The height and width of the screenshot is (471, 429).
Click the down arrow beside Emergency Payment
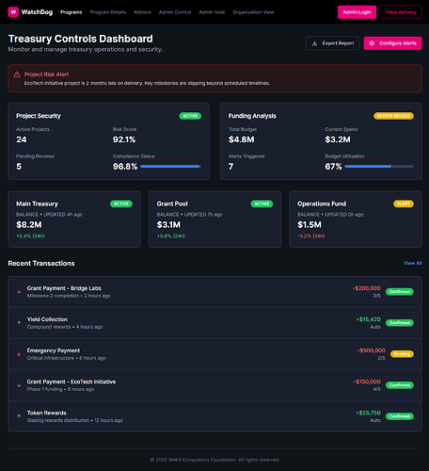[19, 354]
